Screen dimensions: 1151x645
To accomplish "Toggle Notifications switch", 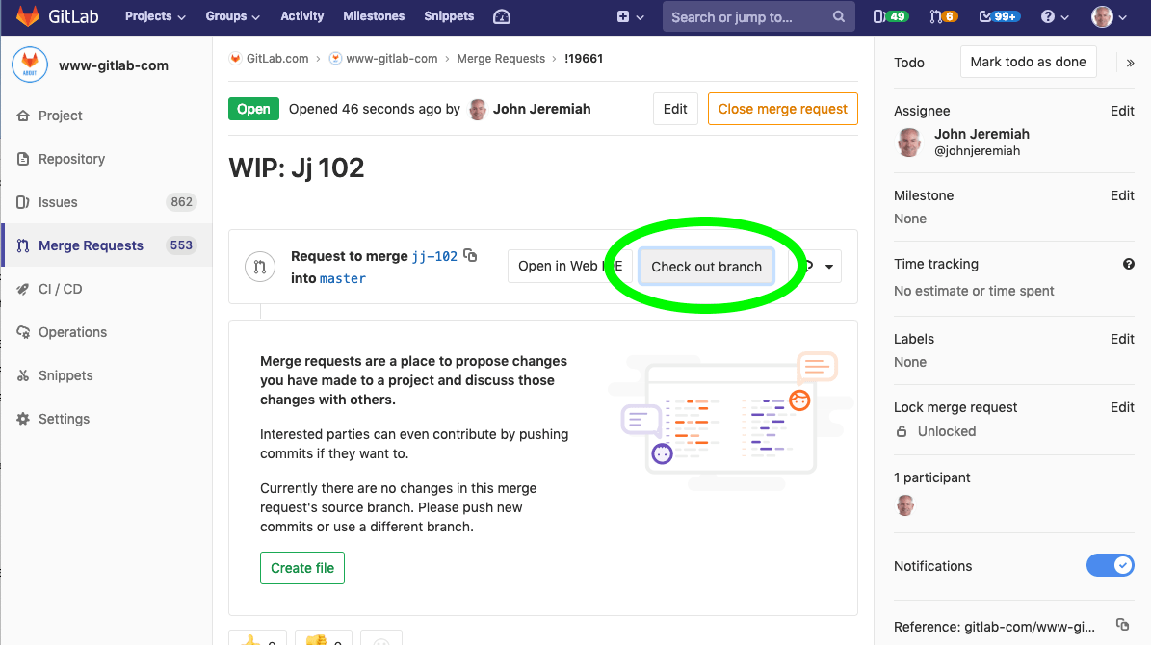I will click(1110, 565).
